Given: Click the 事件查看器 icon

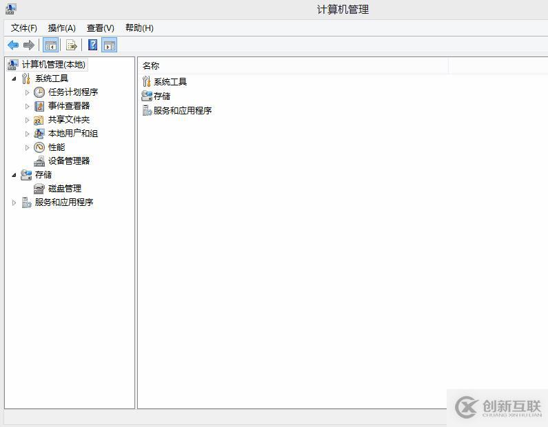Looking at the screenshot, I should 39,106.
